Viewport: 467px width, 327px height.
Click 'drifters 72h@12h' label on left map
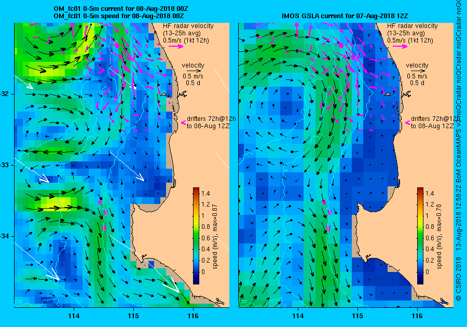(x=211, y=118)
